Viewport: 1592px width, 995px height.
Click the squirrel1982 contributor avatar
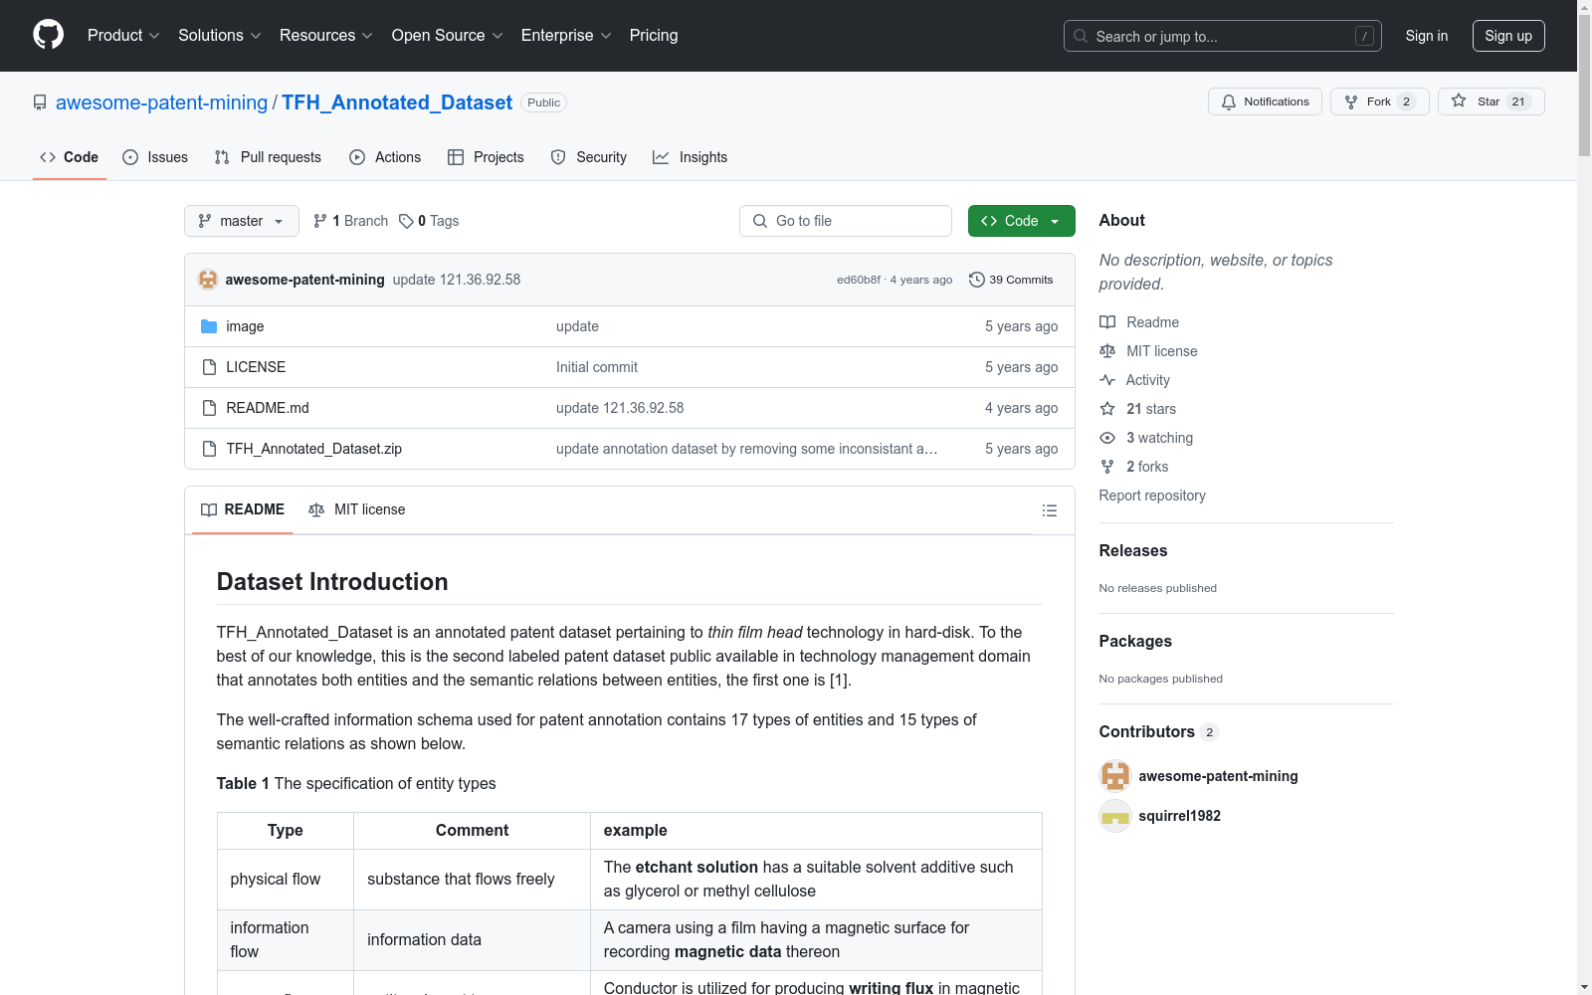(x=1115, y=816)
